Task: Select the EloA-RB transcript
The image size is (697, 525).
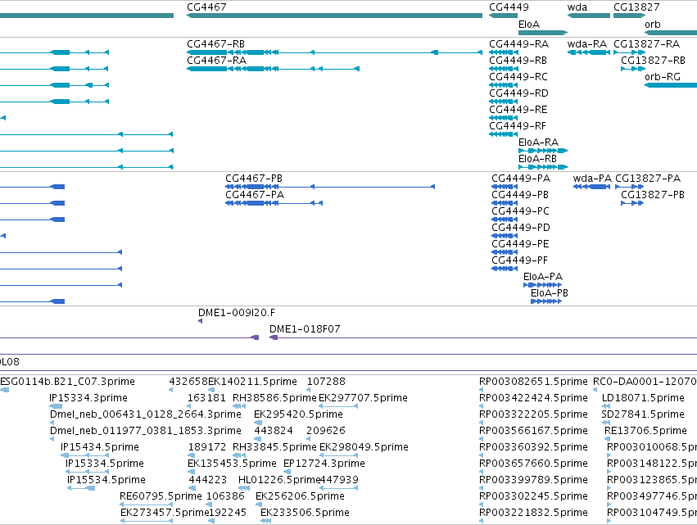Action: pyautogui.click(x=543, y=167)
